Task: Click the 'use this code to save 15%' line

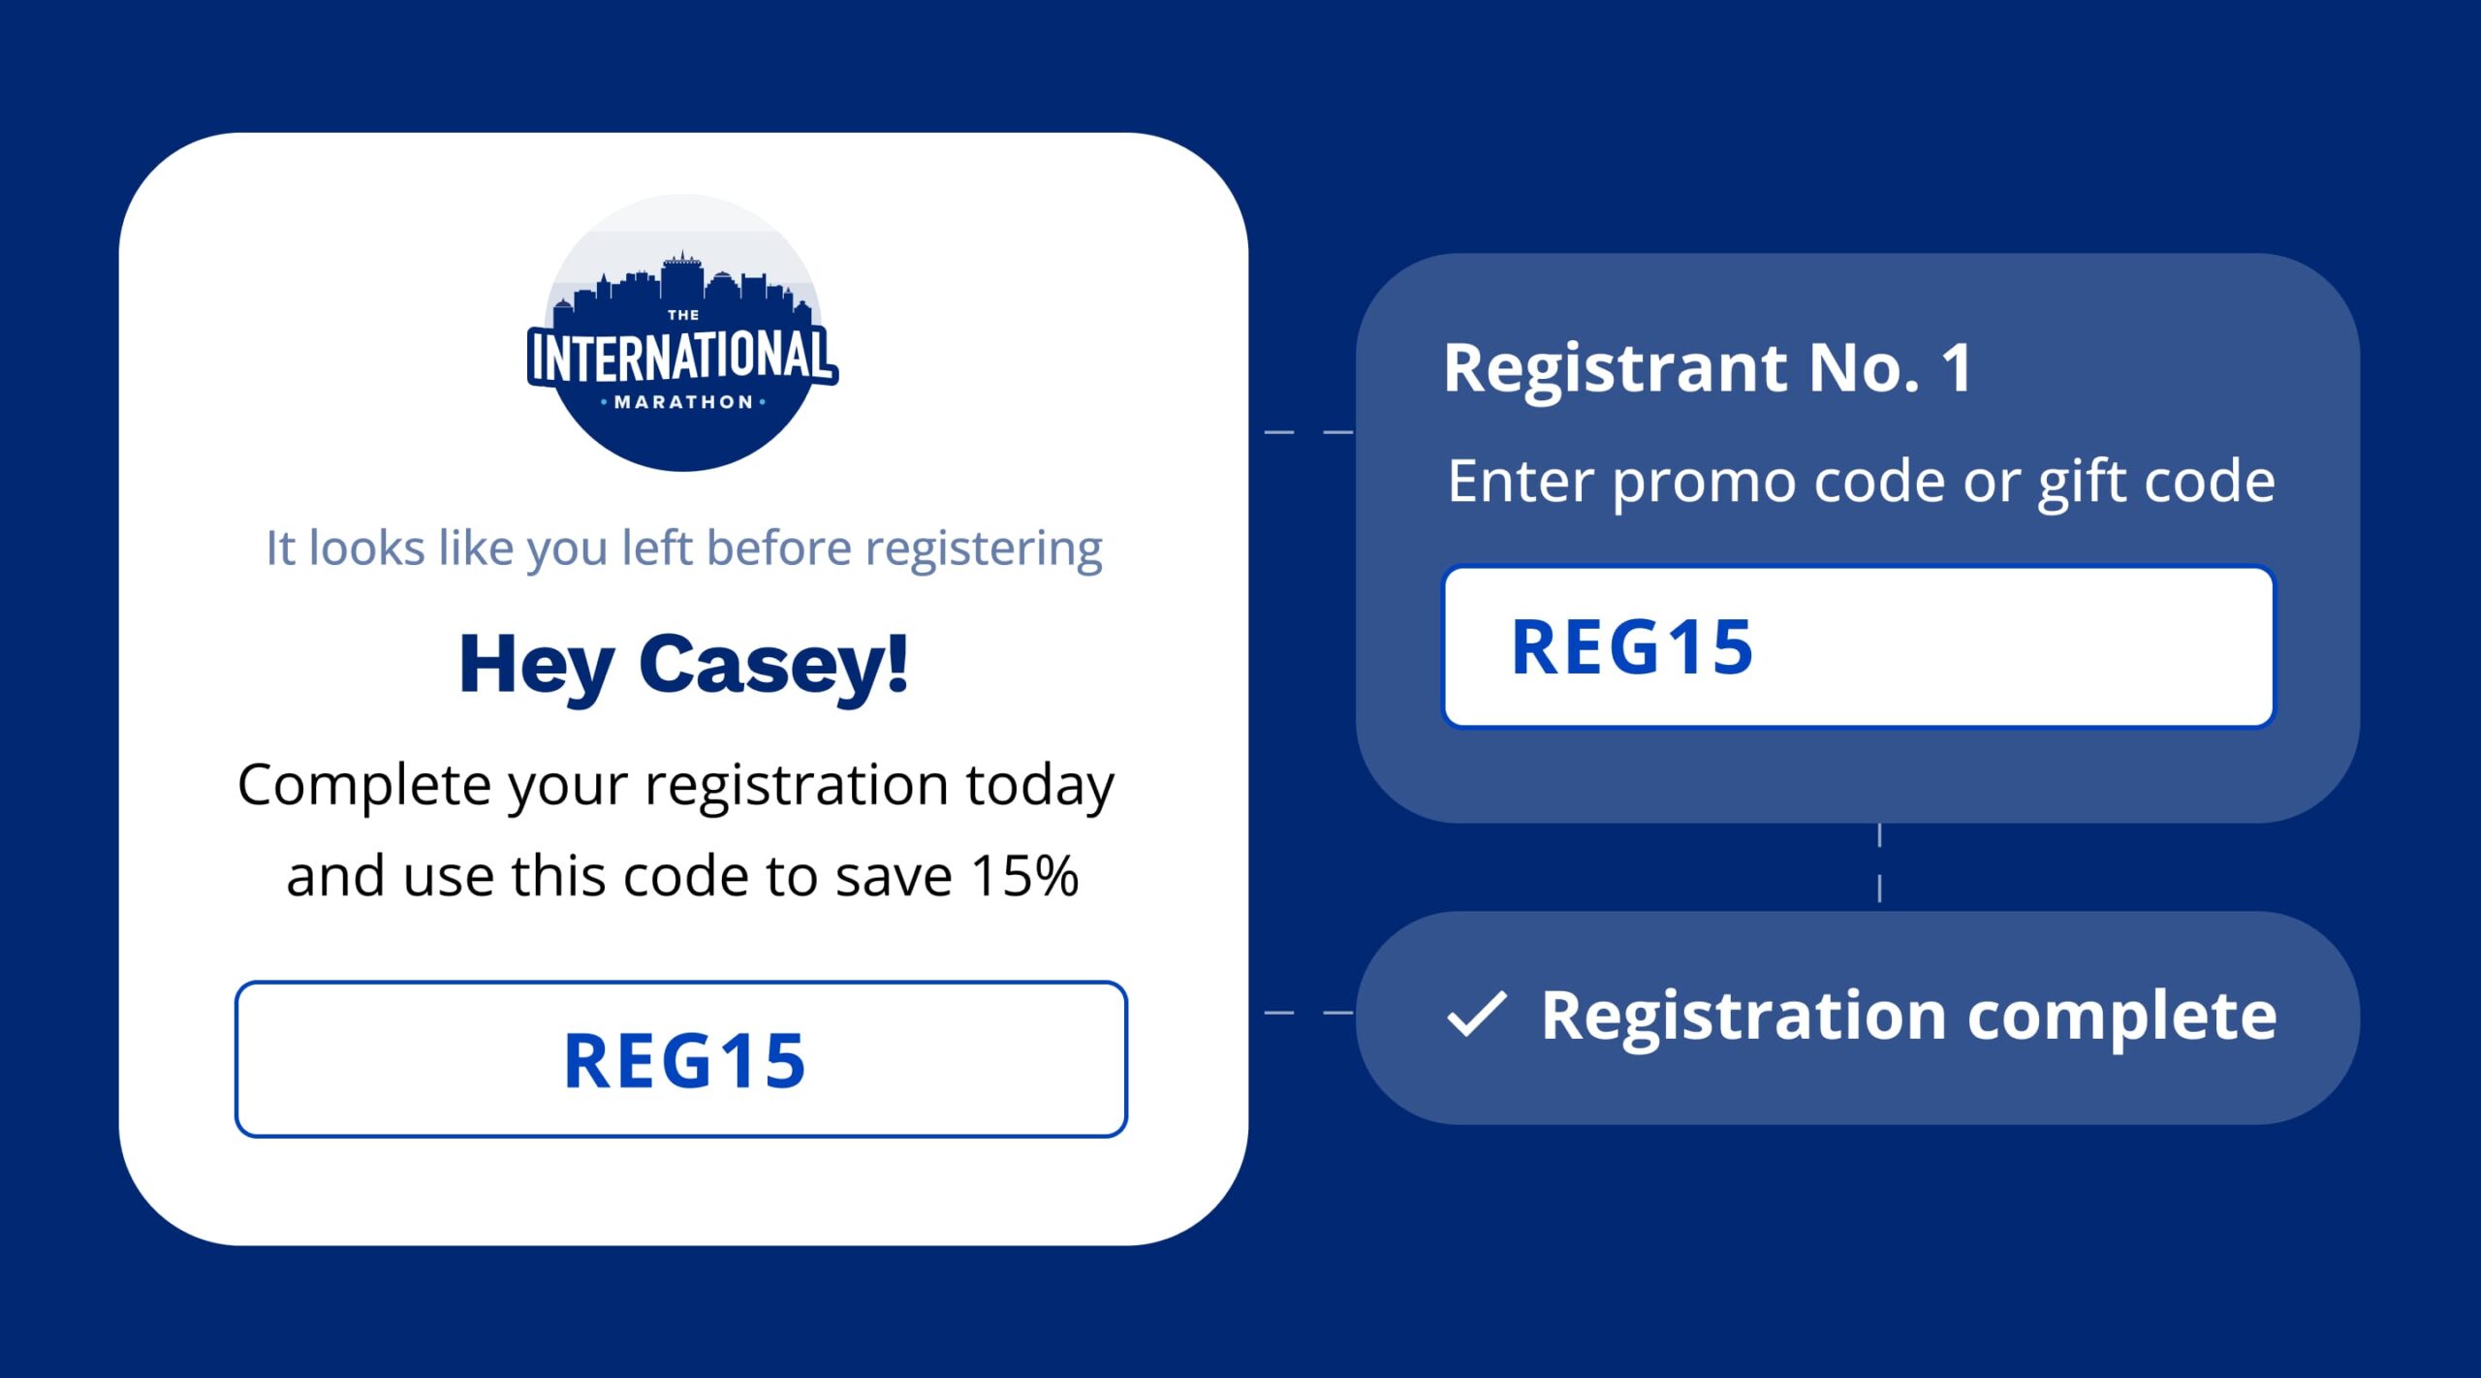Action: [682, 876]
